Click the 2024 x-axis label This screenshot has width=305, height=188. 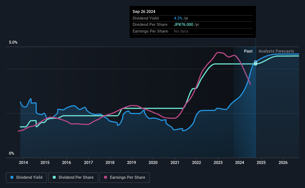pos(240,162)
